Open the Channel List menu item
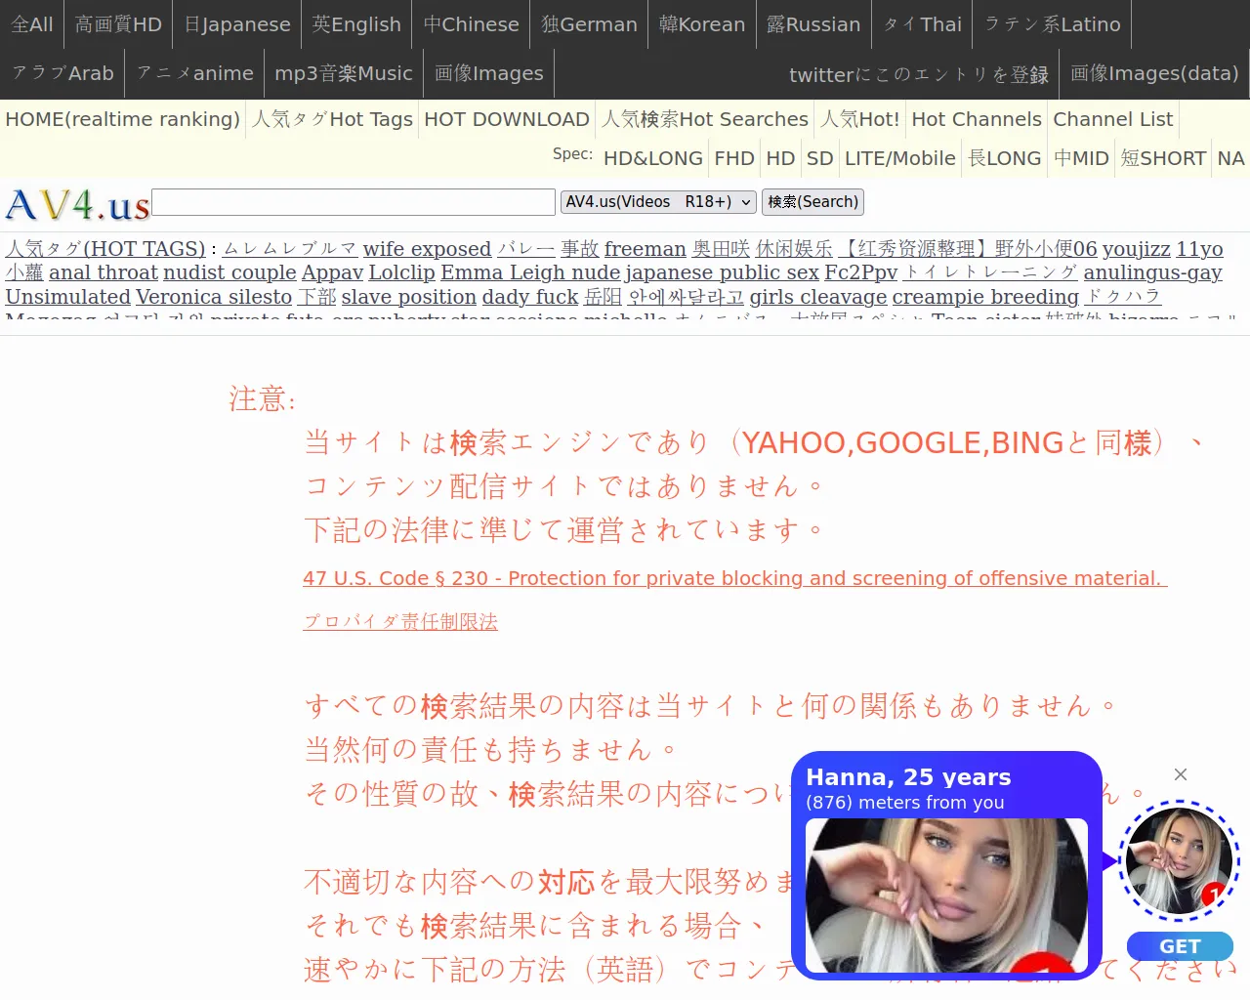The image size is (1250, 1000). [1112, 119]
